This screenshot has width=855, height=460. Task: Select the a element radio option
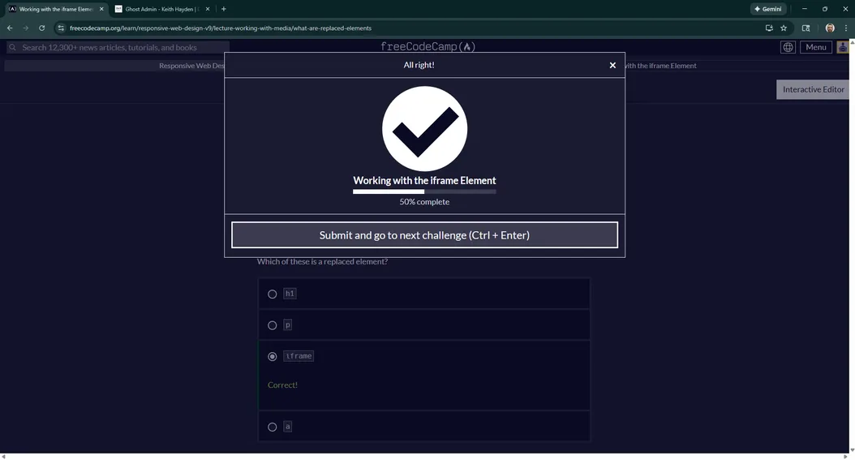pyautogui.click(x=273, y=427)
